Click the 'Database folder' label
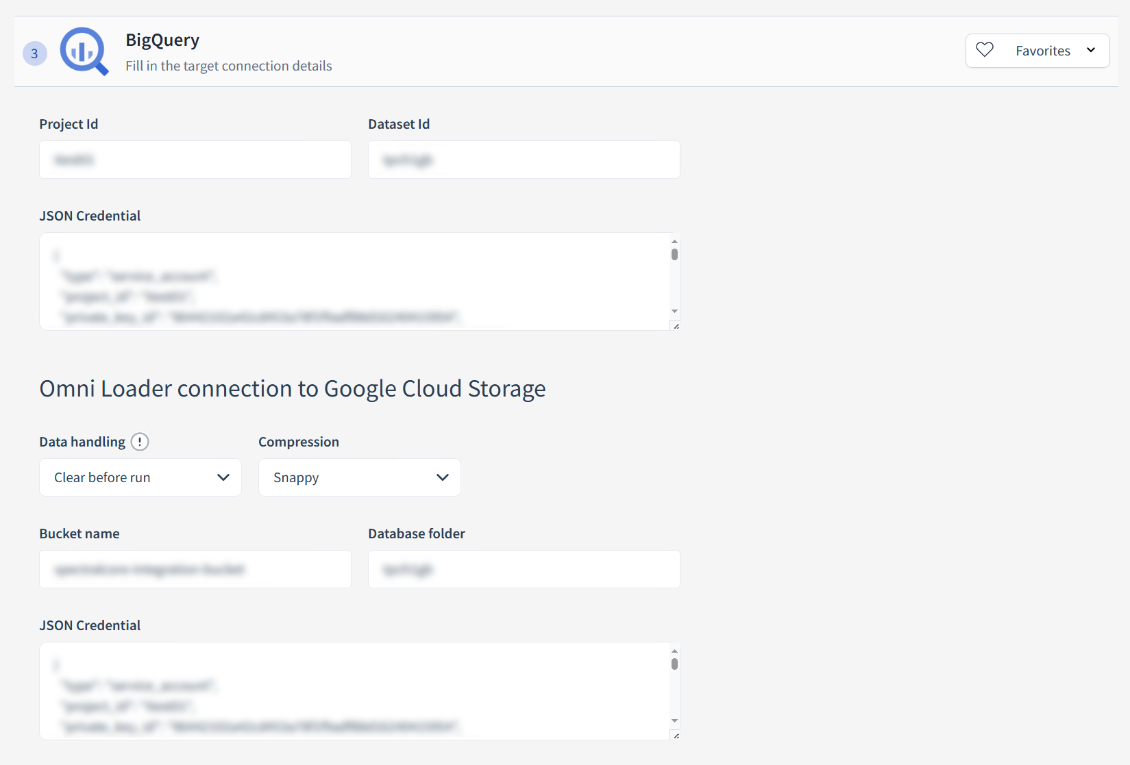Screen dimensions: 1130x765 [417, 534]
